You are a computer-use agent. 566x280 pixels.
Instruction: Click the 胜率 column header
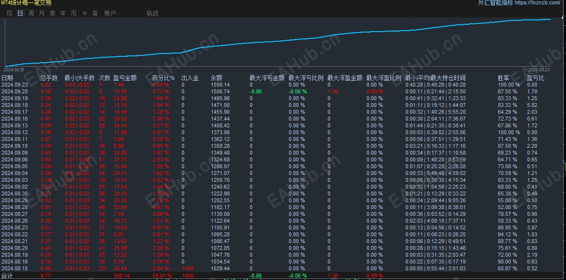pos(504,78)
